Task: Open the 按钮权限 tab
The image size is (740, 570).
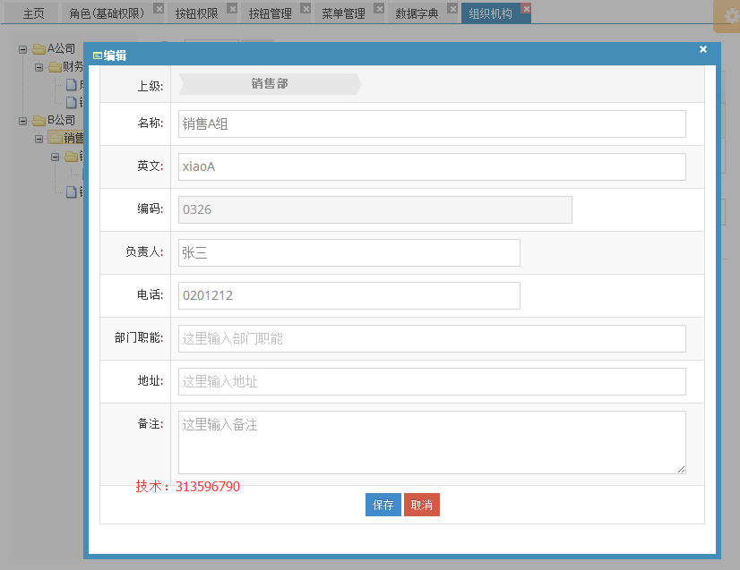Action: pos(196,13)
